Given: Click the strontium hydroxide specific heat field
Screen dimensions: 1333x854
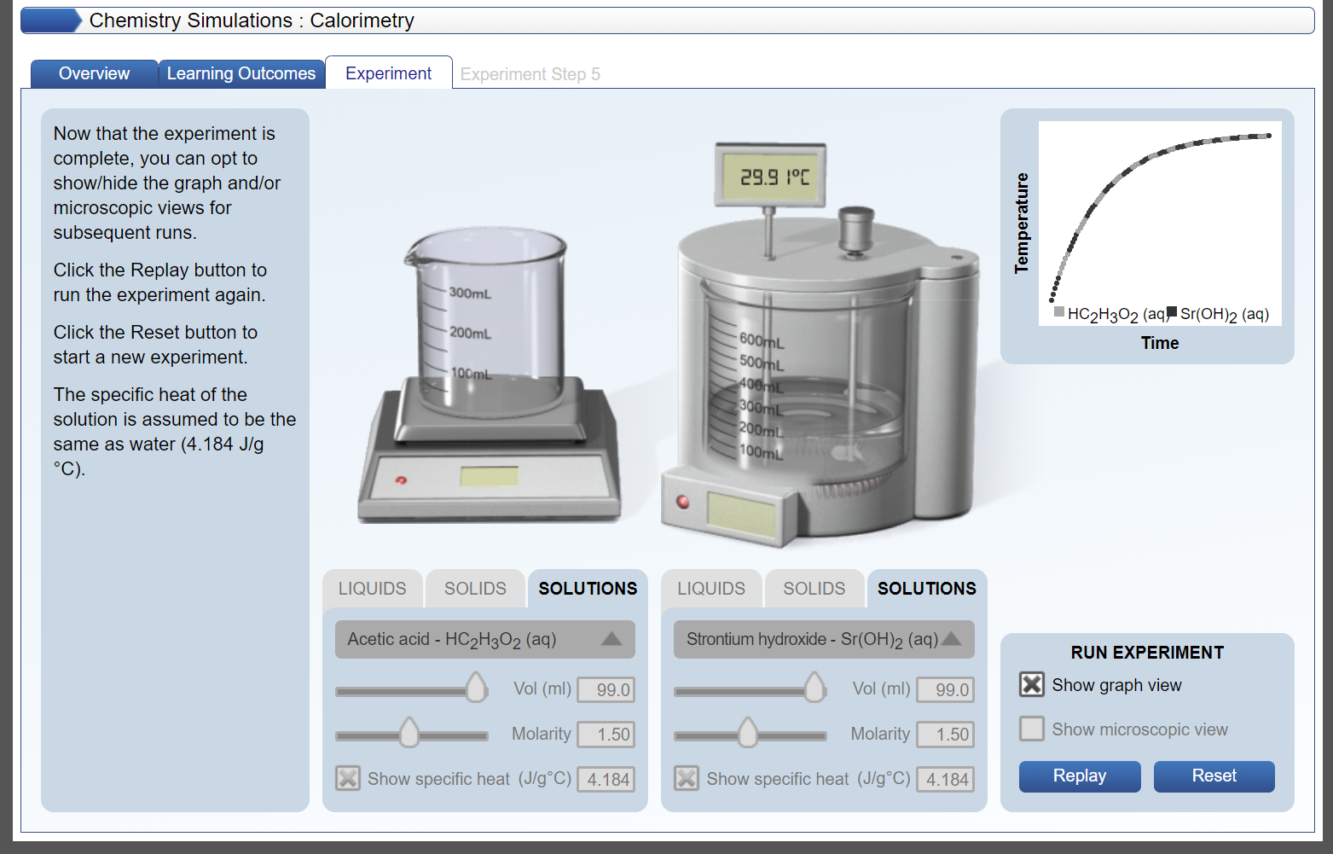Looking at the screenshot, I should 946,779.
